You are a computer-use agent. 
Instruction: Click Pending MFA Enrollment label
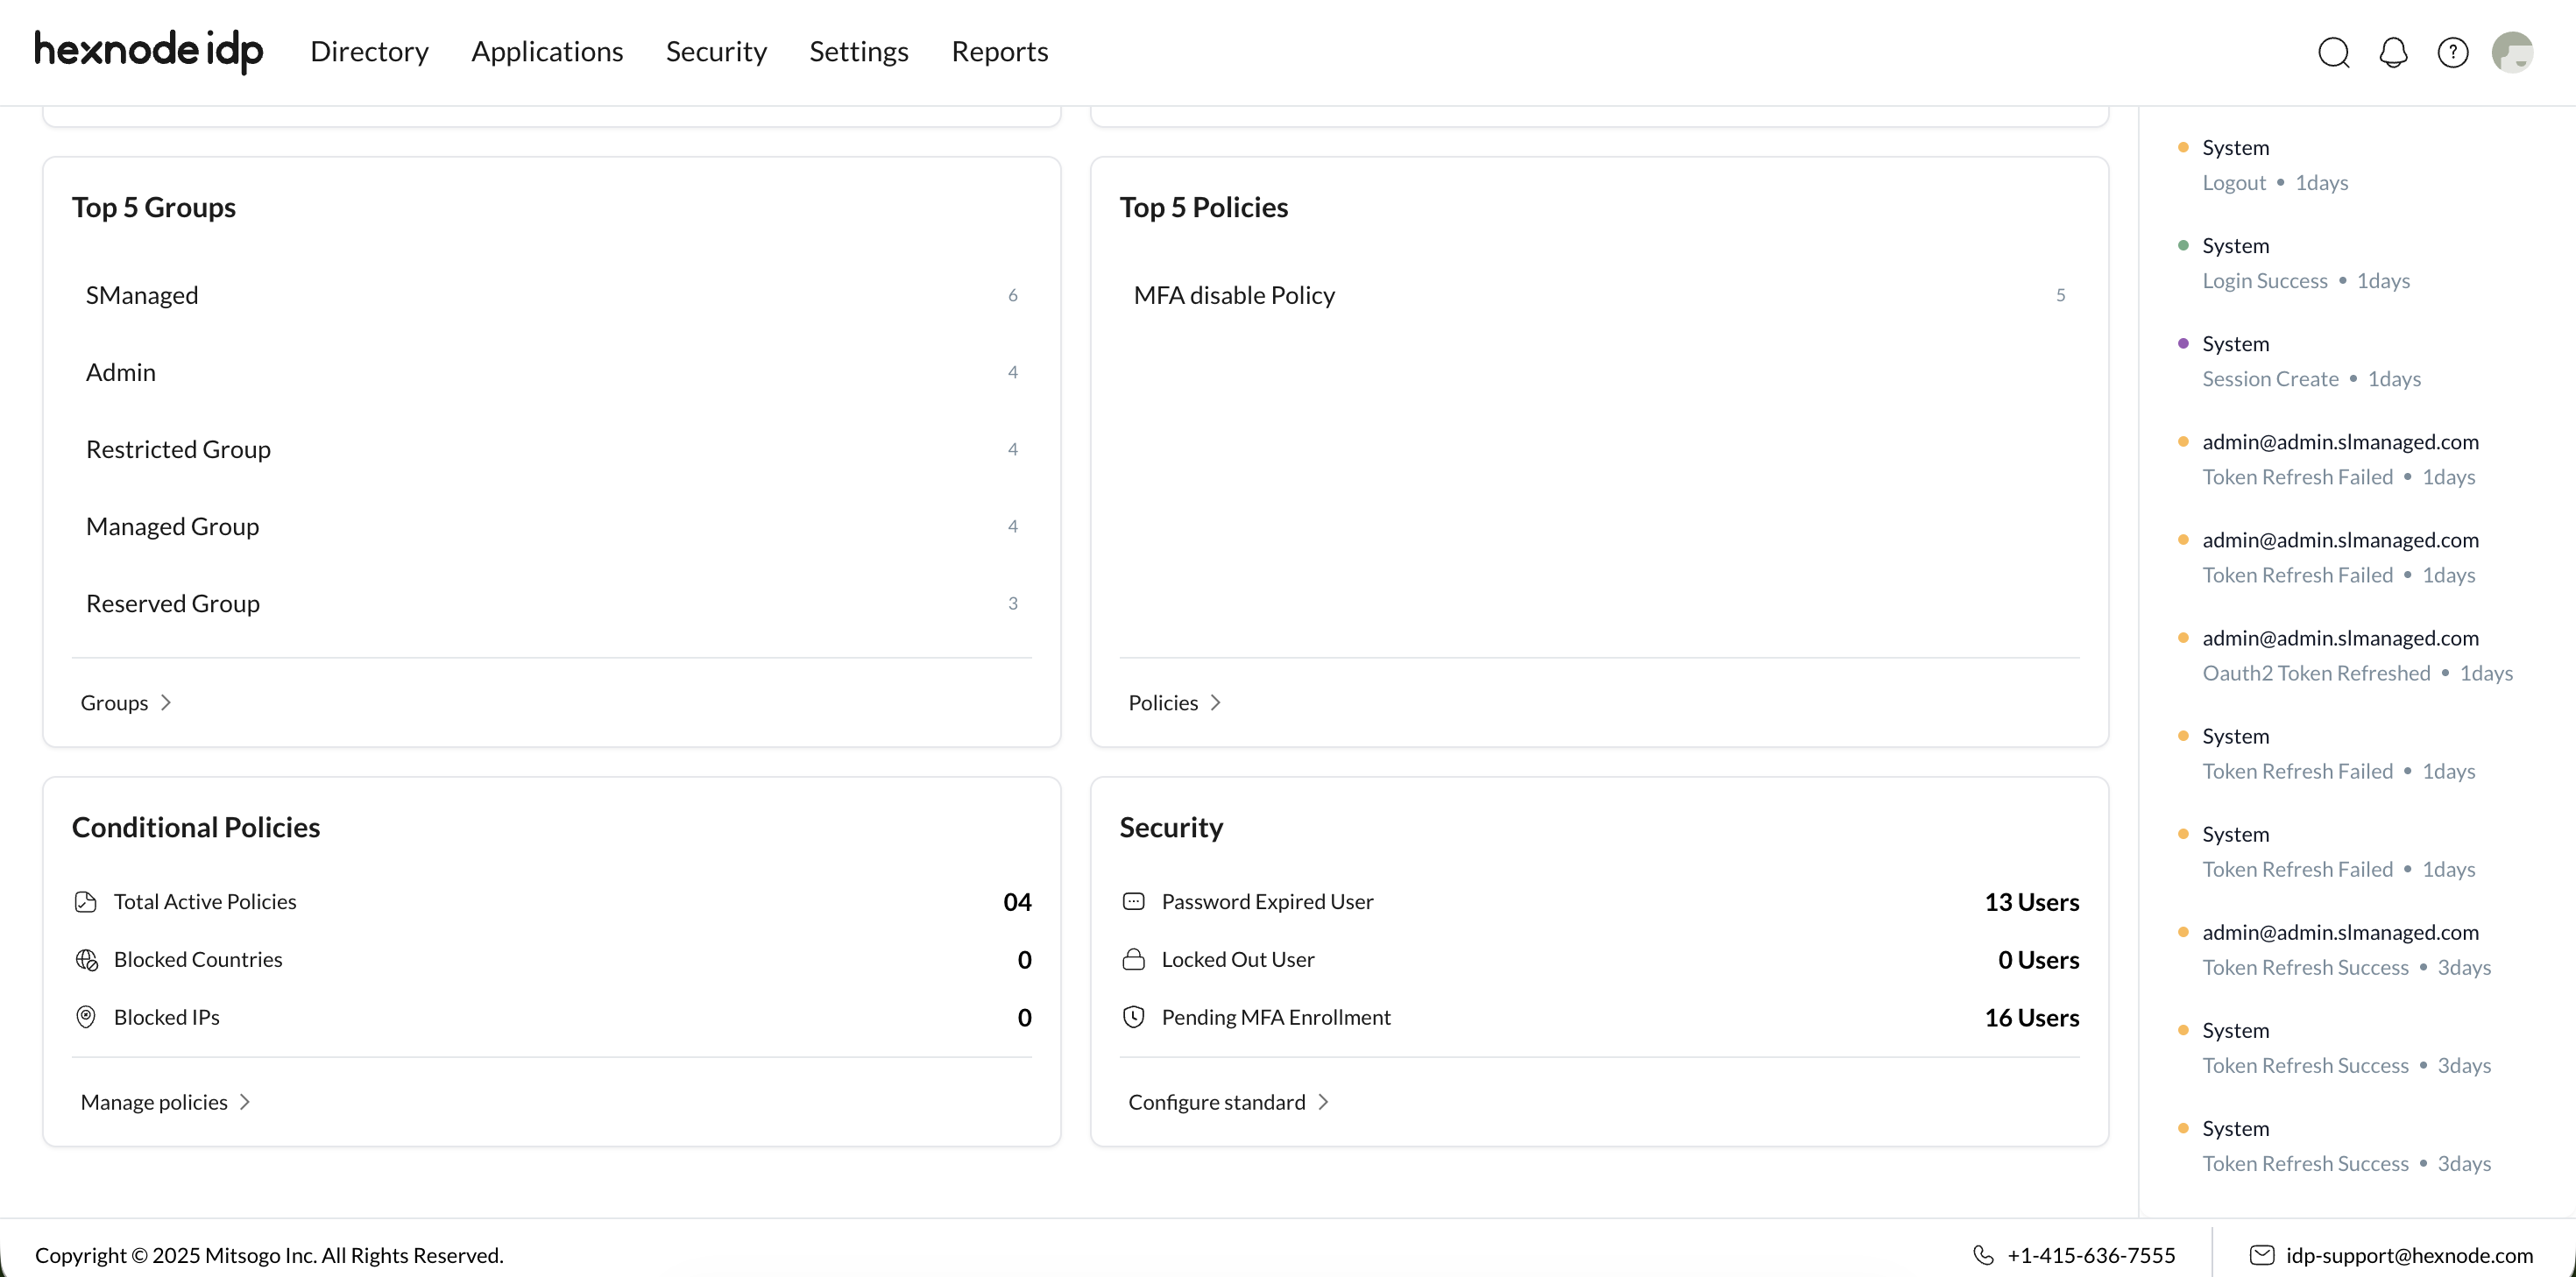[1276, 1017]
